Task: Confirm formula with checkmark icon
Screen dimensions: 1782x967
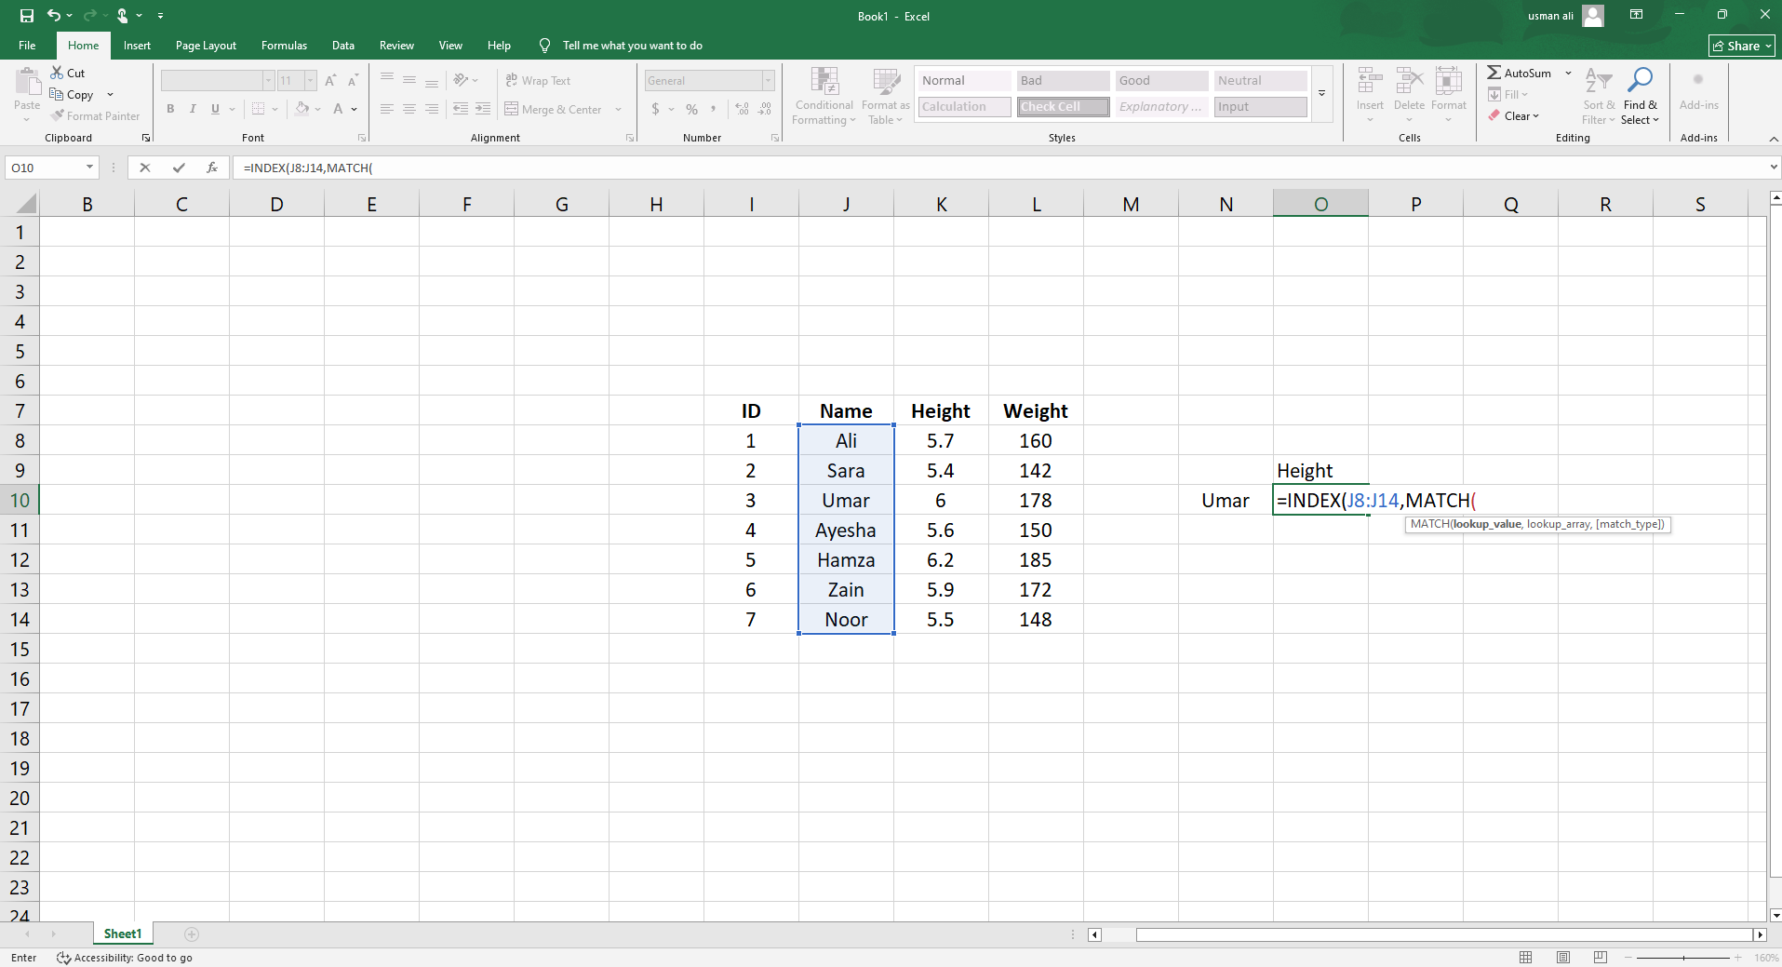Action: tap(179, 168)
